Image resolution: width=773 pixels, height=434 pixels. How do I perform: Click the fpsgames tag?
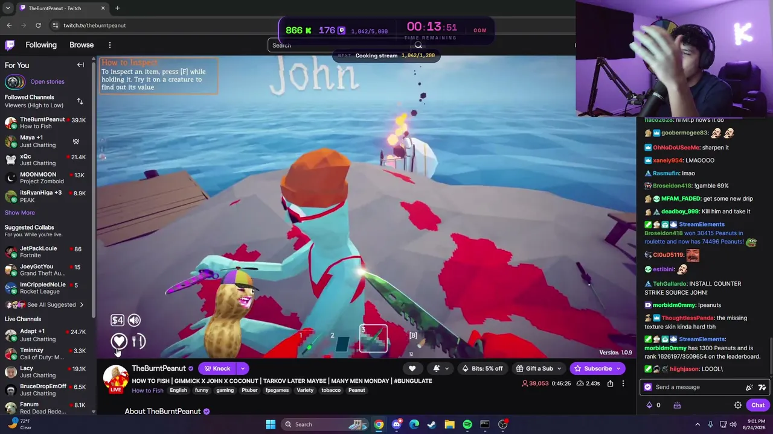277,391
